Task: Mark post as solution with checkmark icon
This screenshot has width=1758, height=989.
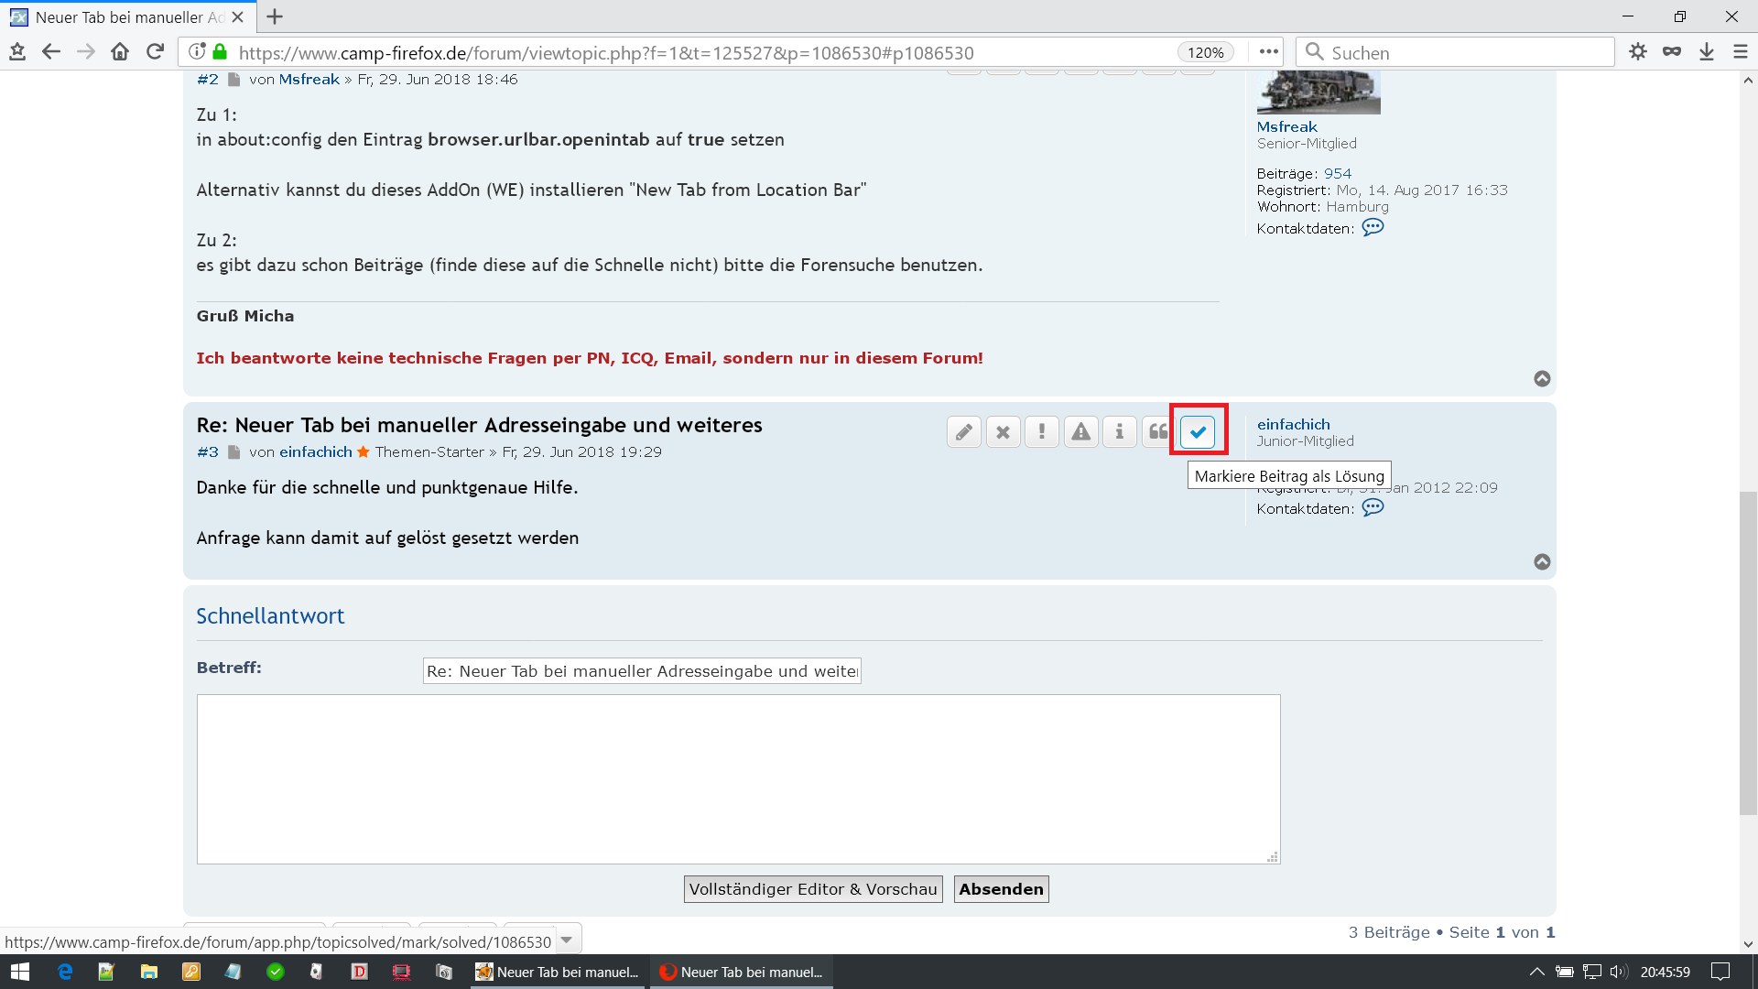Action: [1198, 432]
